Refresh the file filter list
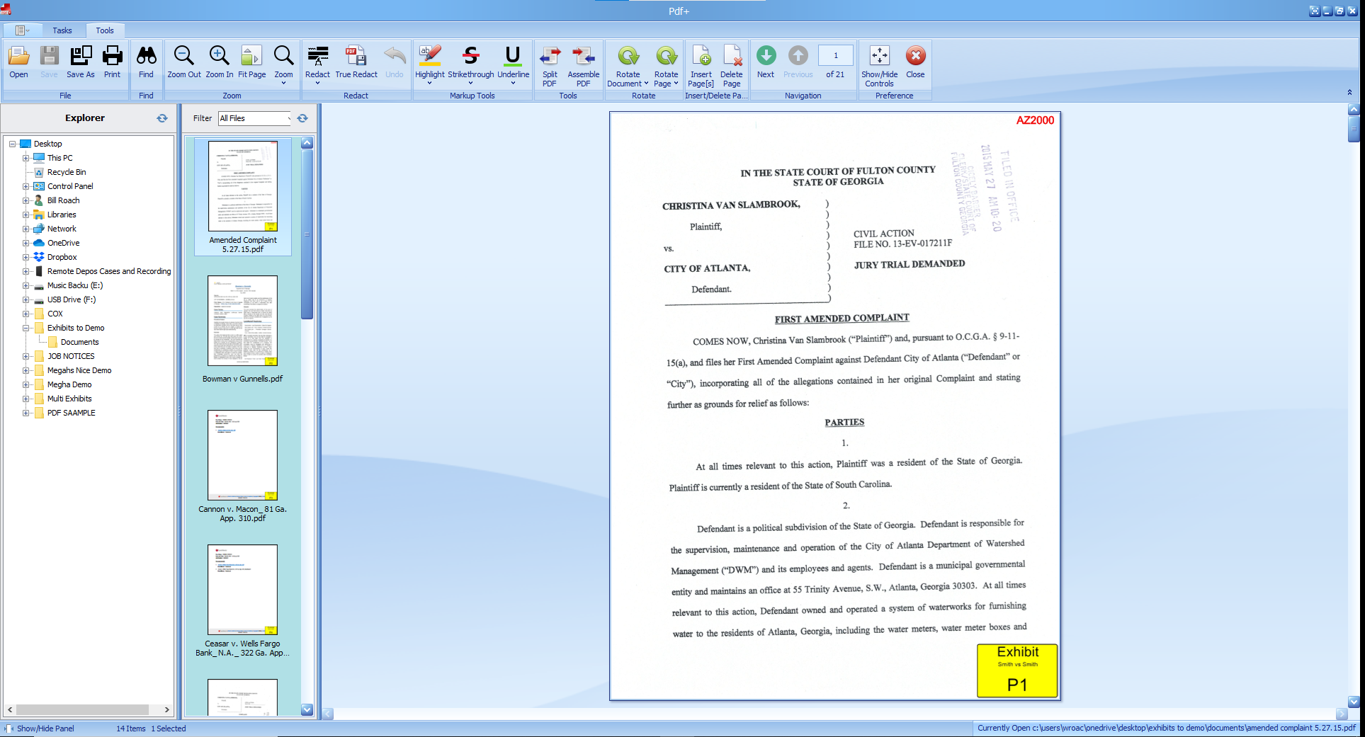This screenshot has width=1365, height=737. (302, 118)
